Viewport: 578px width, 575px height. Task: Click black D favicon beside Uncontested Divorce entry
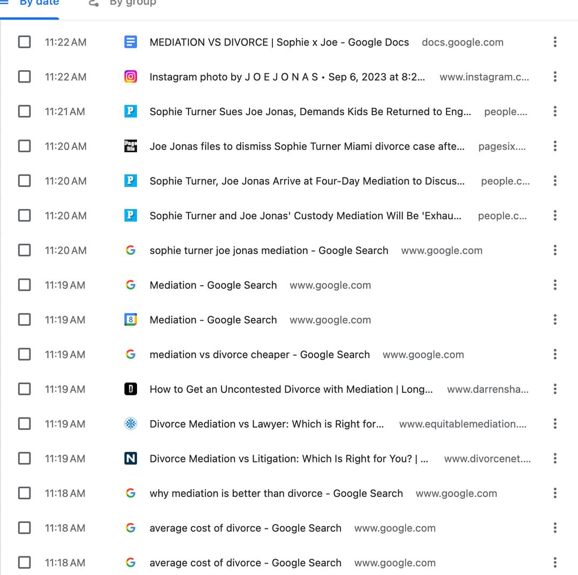131,389
